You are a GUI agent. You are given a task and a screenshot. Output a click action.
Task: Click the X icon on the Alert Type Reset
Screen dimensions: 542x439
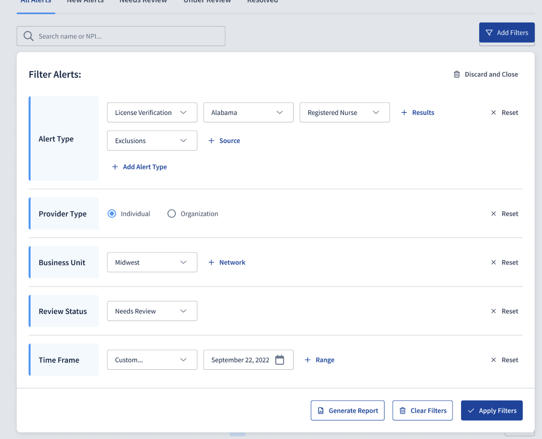[494, 112]
